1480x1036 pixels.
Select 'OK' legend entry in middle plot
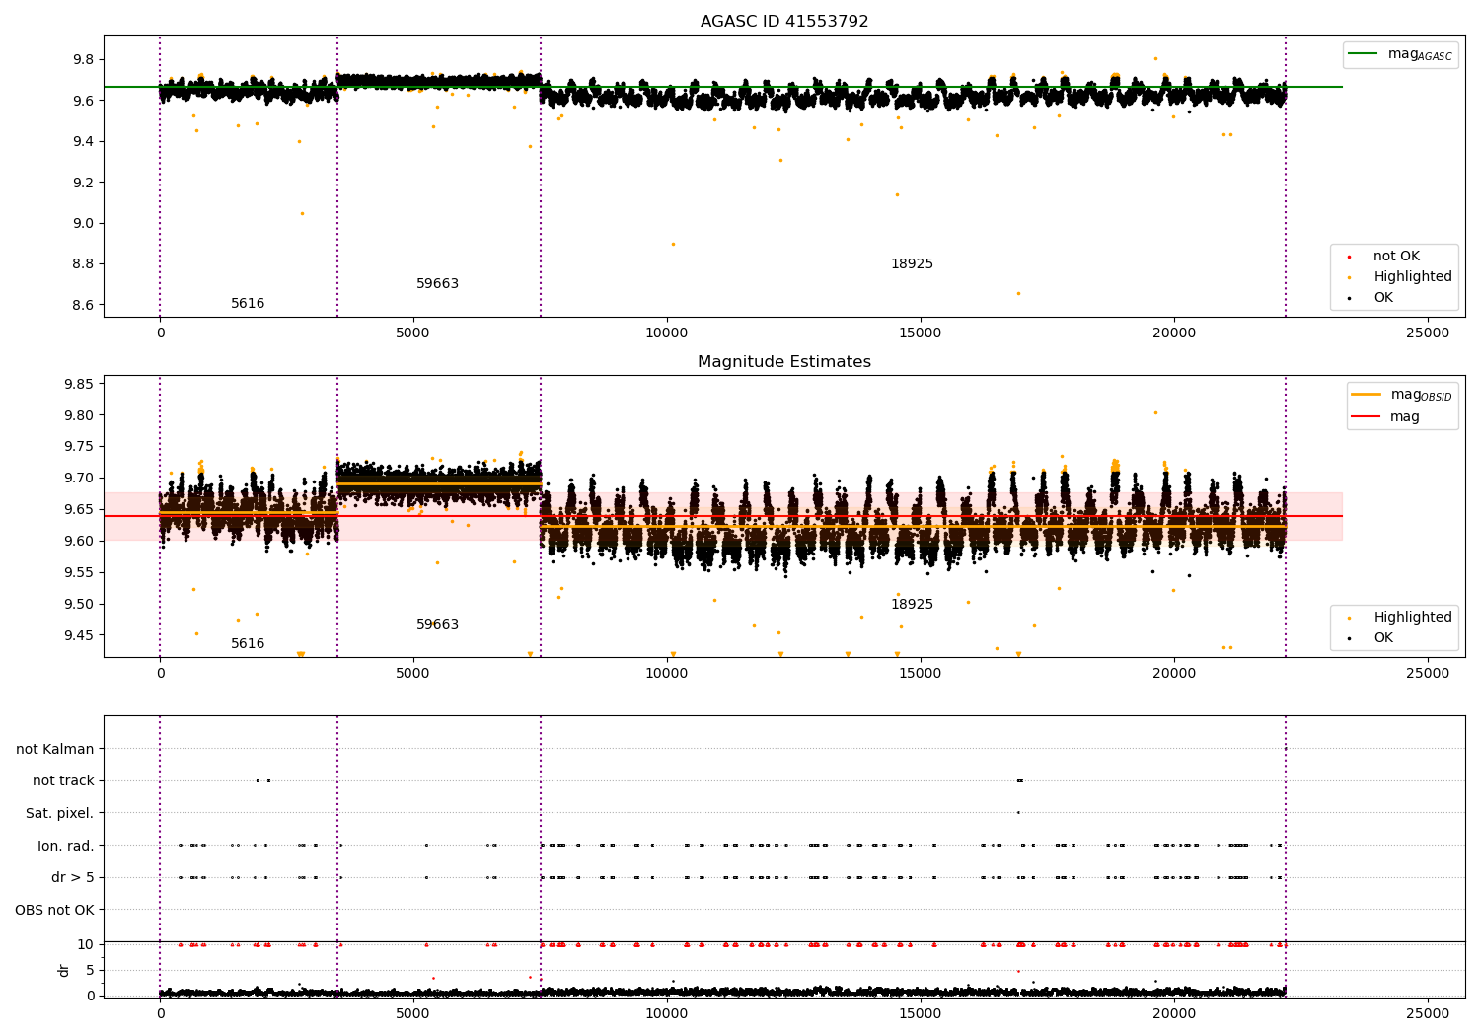pyautogui.click(x=1383, y=638)
